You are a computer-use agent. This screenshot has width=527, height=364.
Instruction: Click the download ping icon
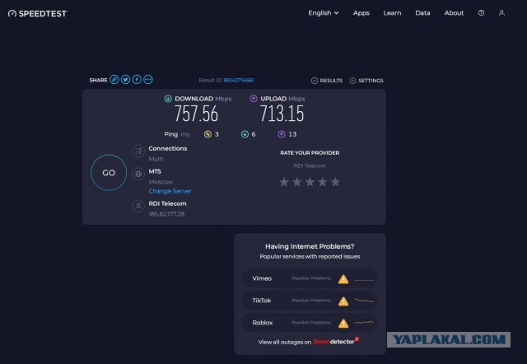245,134
